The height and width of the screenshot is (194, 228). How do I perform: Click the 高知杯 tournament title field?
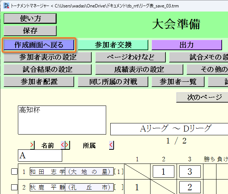[62, 120]
